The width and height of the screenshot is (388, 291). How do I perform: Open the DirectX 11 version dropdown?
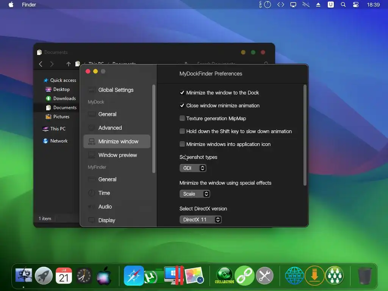coord(200,219)
